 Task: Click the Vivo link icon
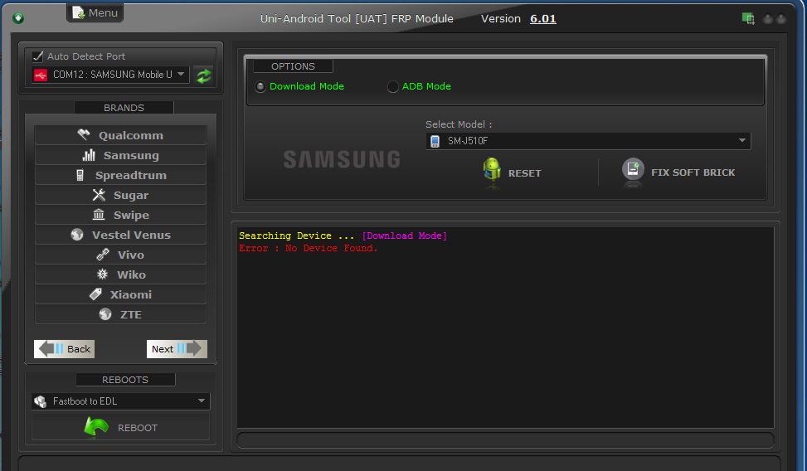click(x=103, y=255)
